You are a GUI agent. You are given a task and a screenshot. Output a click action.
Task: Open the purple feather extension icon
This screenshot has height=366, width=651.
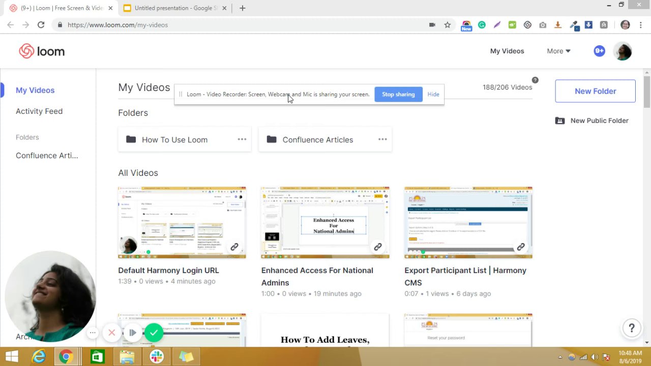coord(497,24)
